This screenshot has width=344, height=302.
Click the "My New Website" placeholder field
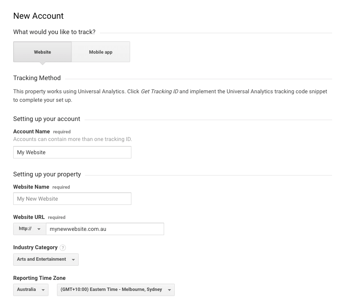72,198
